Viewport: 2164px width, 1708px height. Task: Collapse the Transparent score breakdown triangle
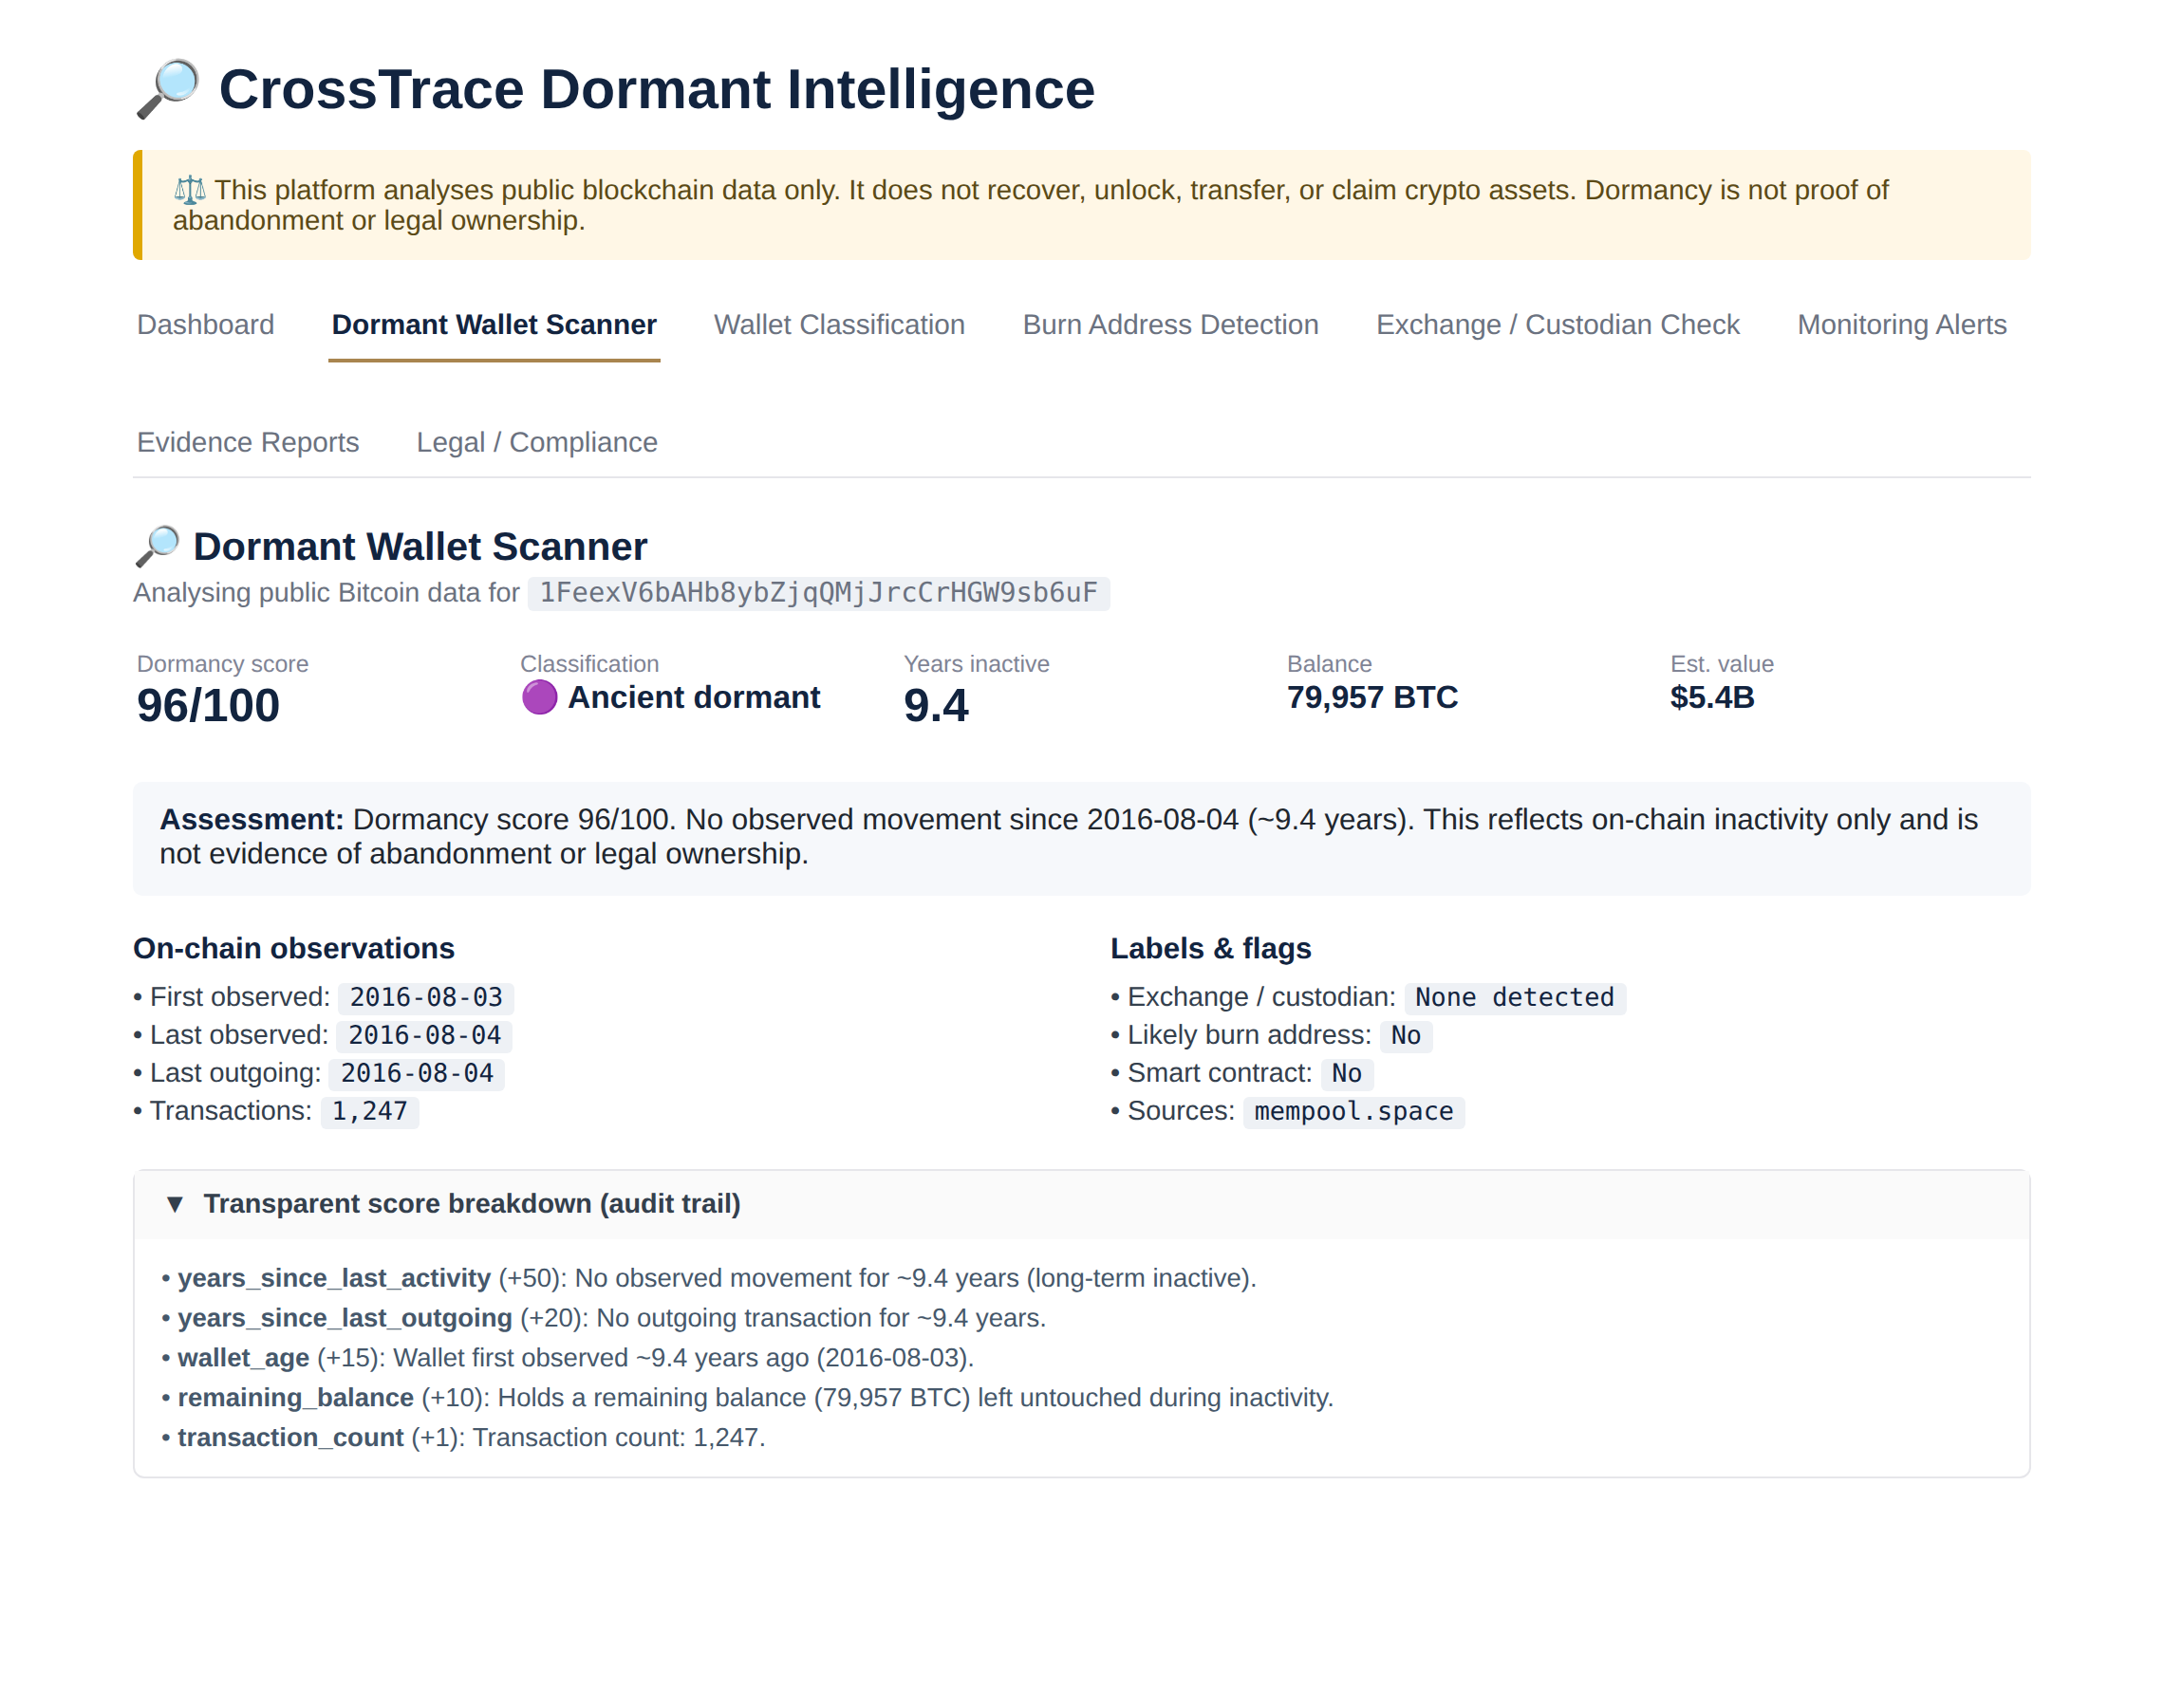175,1204
